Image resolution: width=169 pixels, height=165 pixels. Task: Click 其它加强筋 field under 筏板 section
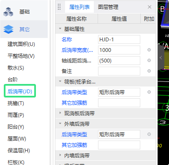(x=119, y=103)
